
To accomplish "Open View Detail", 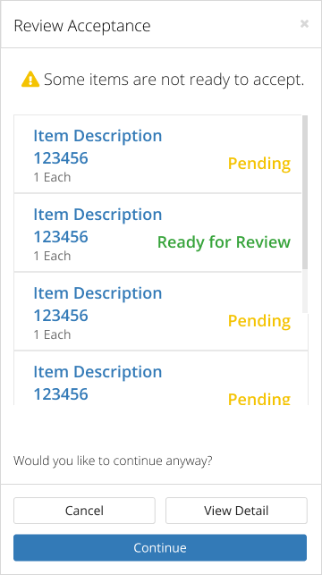I will (236, 511).
